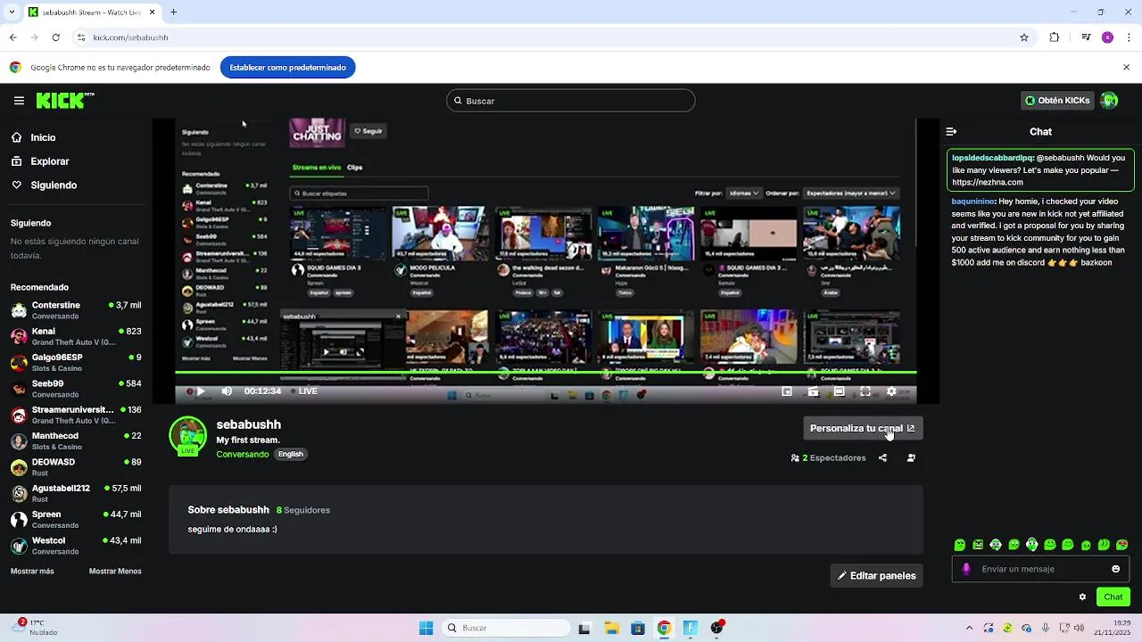Open a new Chrome tab
1142x642 pixels.
[x=174, y=12]
